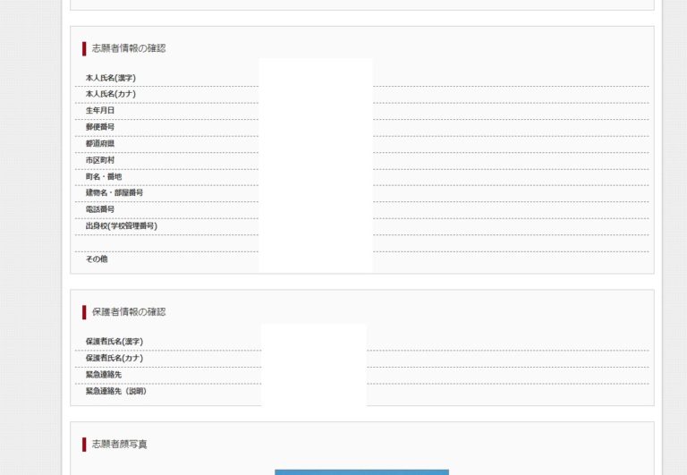
Task: Click the 出身校(学校管理番号) row label
Action: [x=122, y=225]
